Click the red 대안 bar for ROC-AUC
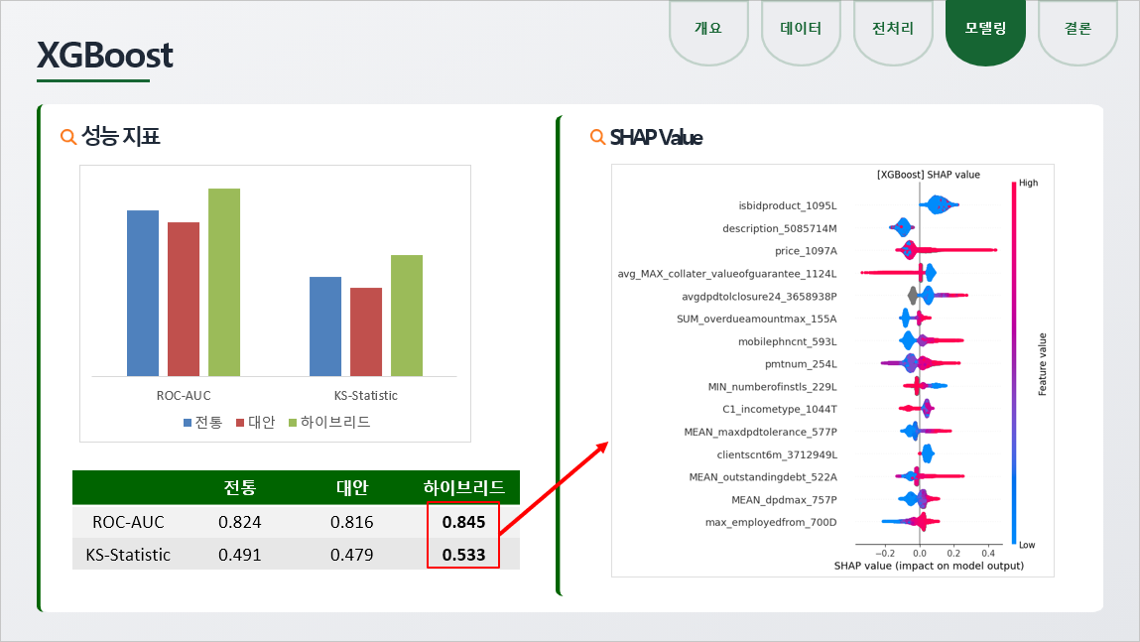This screenshot has width=1140, height=642. click(x=184, y=299)
